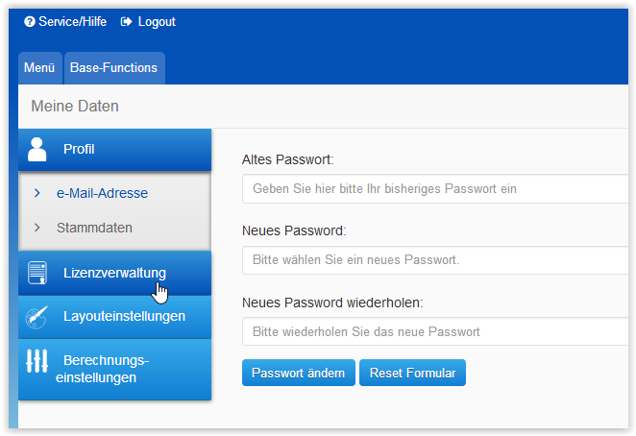Image resolution: width=636 pixels, height=436 pixels.
Task: Click the Berechnungseinstellungen sliders icon
Action: pos(37,361)
